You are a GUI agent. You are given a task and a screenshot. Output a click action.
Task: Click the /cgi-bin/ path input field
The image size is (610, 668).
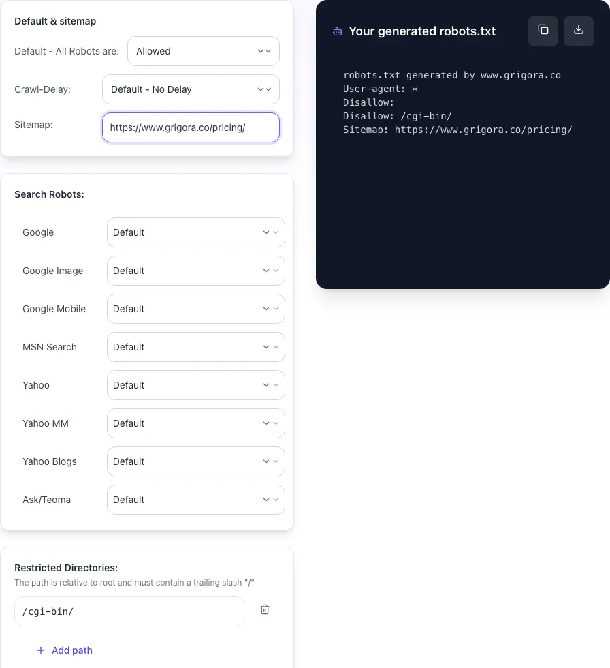pos(129,611)
